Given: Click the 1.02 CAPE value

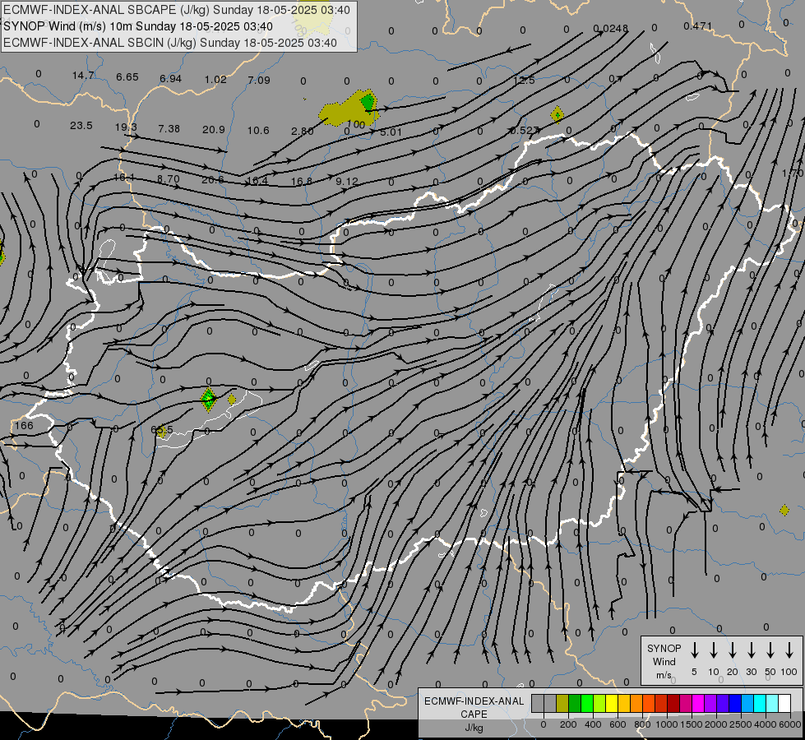Looking at the screenshot, I should click(215, 80).
